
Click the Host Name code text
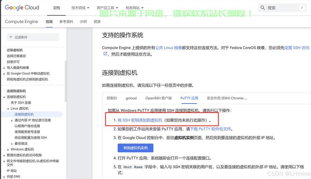[x=133, y=167]
